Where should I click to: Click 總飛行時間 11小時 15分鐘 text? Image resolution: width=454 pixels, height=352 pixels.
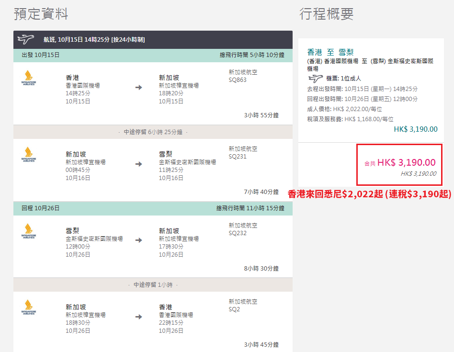coord(250,208)
